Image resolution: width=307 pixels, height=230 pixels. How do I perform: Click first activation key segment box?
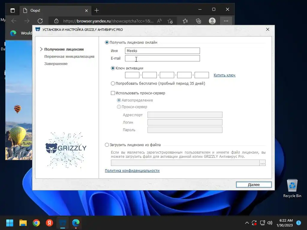tap(132, 75)
